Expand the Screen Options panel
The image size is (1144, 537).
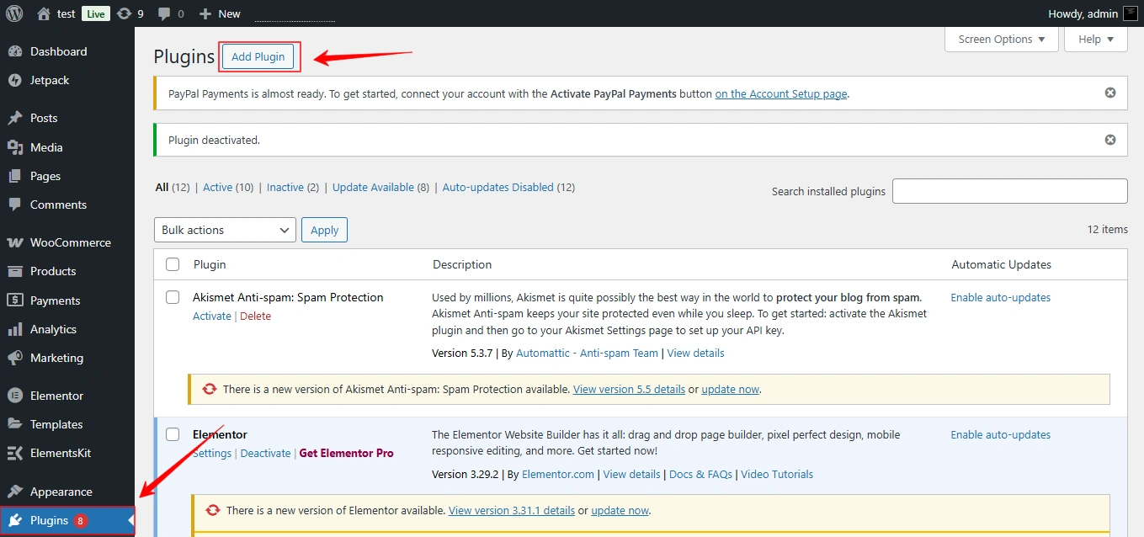coord(1001,39)
